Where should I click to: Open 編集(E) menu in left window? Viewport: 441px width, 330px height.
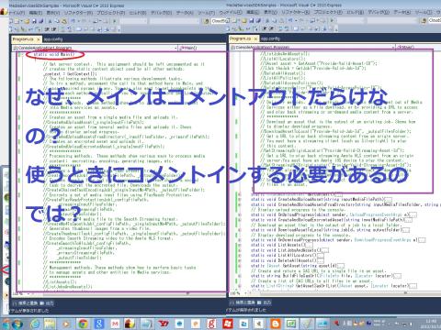point(36,13)
